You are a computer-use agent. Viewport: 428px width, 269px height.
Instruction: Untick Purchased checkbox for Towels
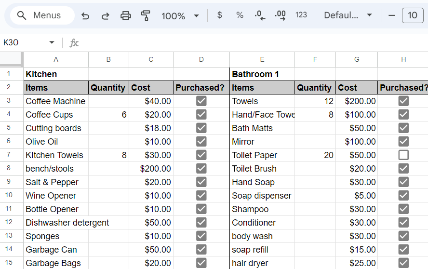pos(403,101)
